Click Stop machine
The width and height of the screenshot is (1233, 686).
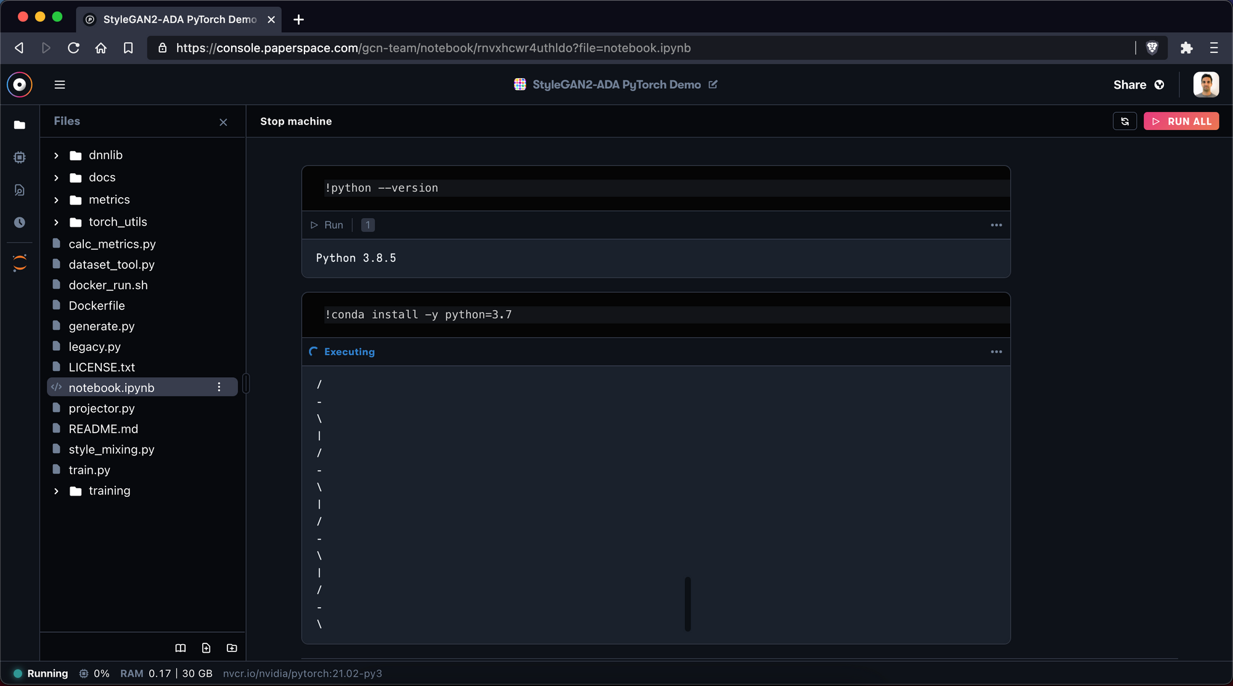click(296, 121)
